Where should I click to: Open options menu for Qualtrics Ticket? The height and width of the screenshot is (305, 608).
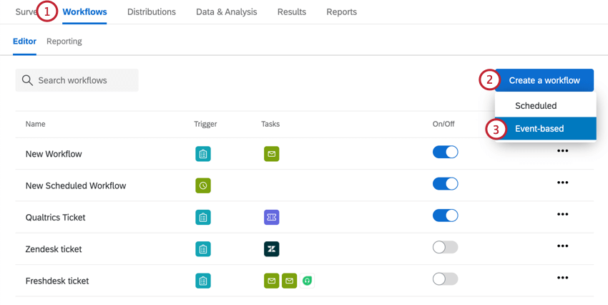coord(562,215)
